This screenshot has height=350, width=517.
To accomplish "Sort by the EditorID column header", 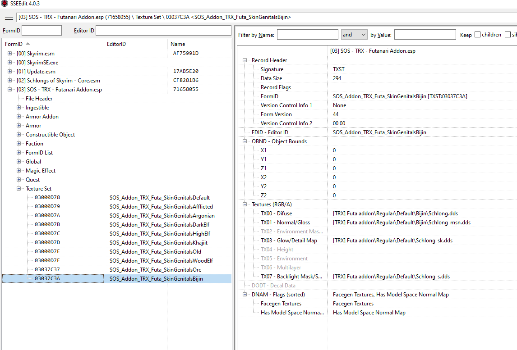I will (x=135, y=44).
